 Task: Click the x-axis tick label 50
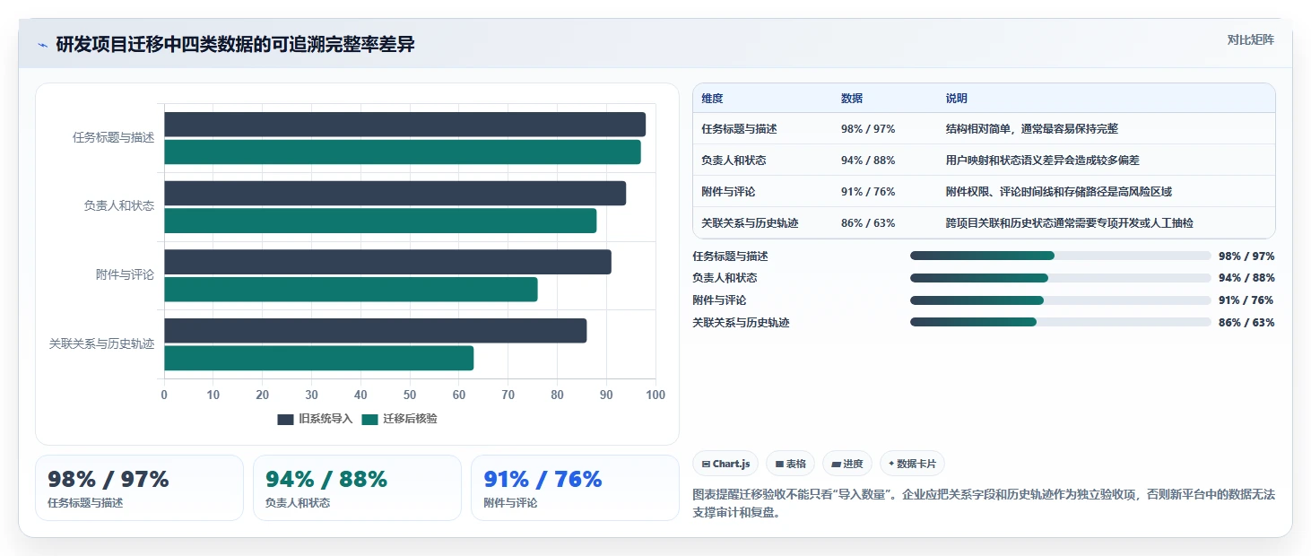tap(410, 395)
